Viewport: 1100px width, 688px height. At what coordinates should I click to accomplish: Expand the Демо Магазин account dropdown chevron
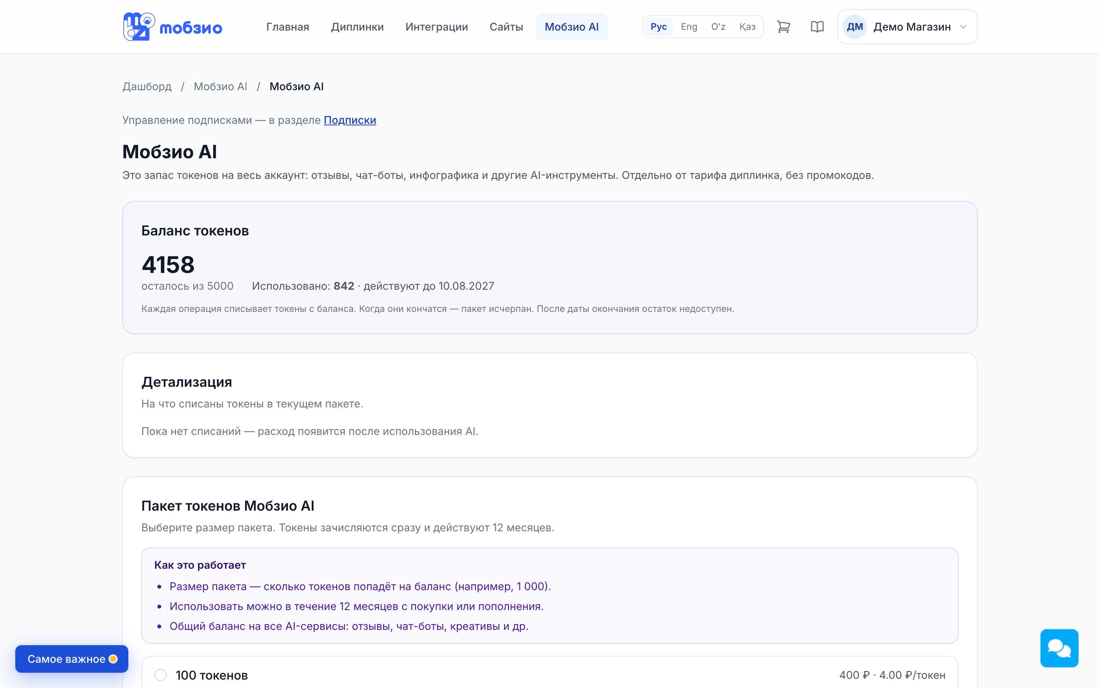[963, 27]
